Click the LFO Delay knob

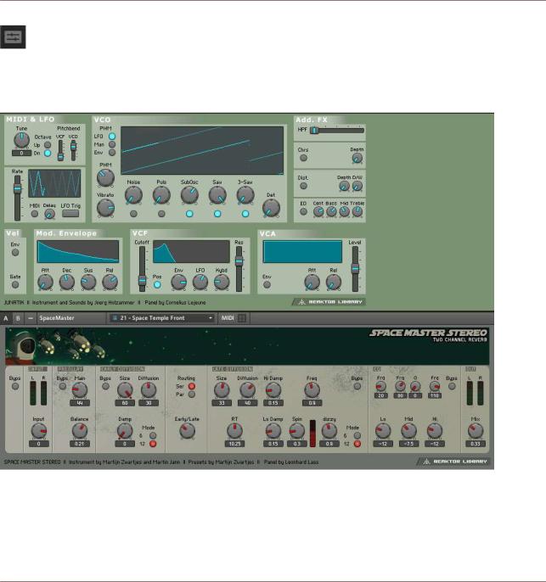(x=49, y=214)
